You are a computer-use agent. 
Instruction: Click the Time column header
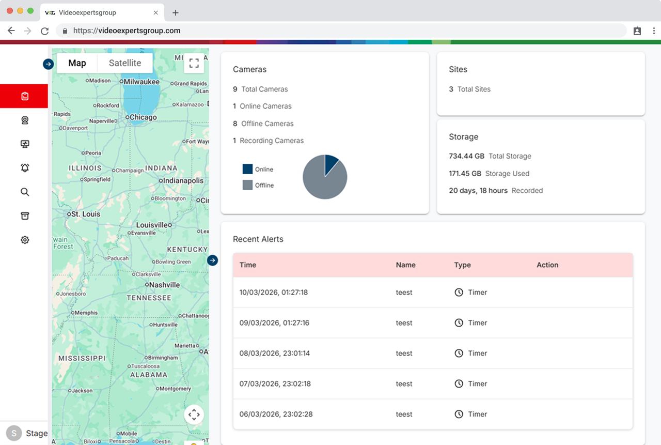[248, 265]
